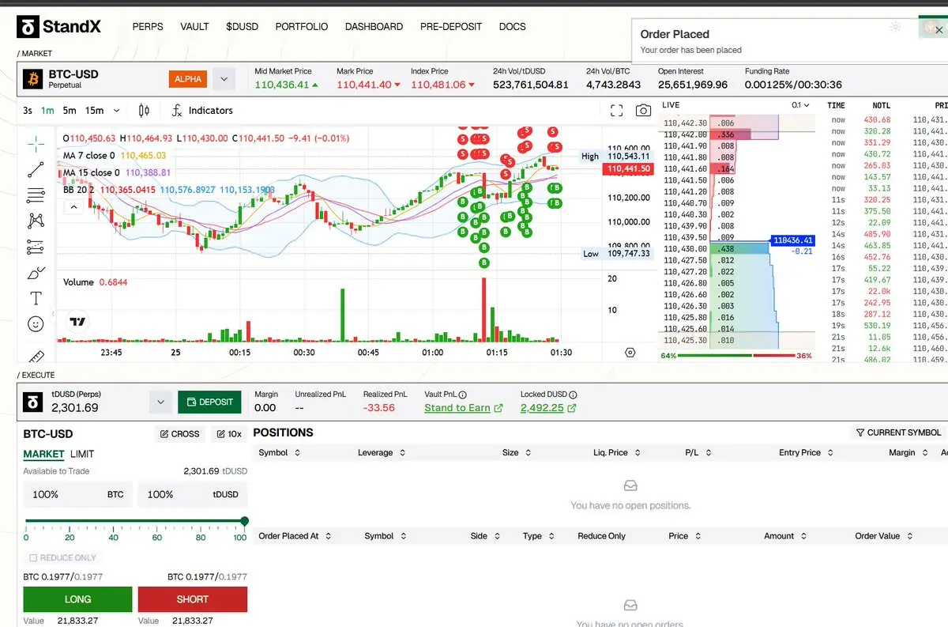Switch chart to 1m interval
The width and height of the screenshot is (948, 627).
(47, 111)
